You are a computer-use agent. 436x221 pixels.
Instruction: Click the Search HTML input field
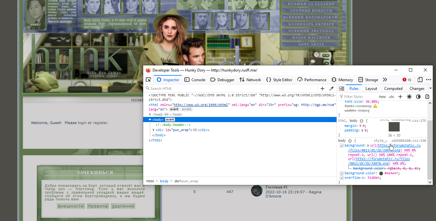coord(232,89)
